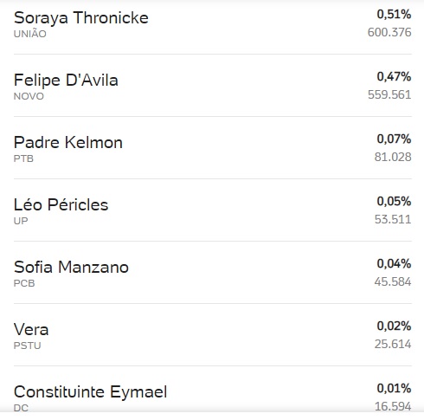424x420 pixels.
Task: Click the NOVO party label
Action: pos(29,96)
